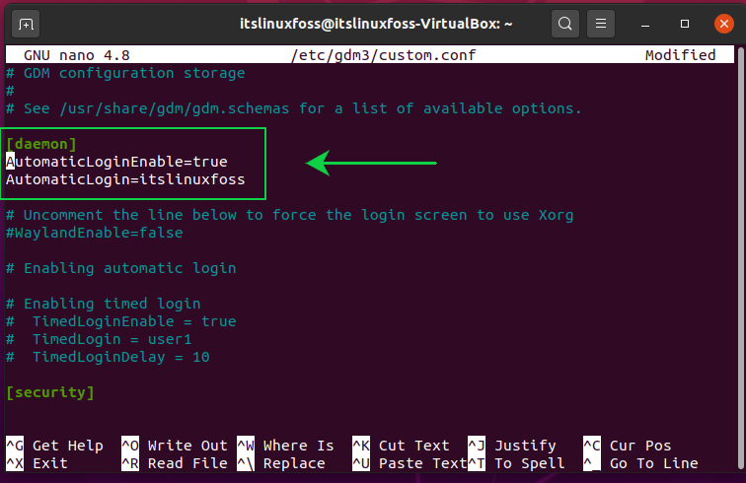Image resolution: width=746 pixels, height=483 pixels.
Task: Click the terminal window title text
Action: [x=376, y=24]
